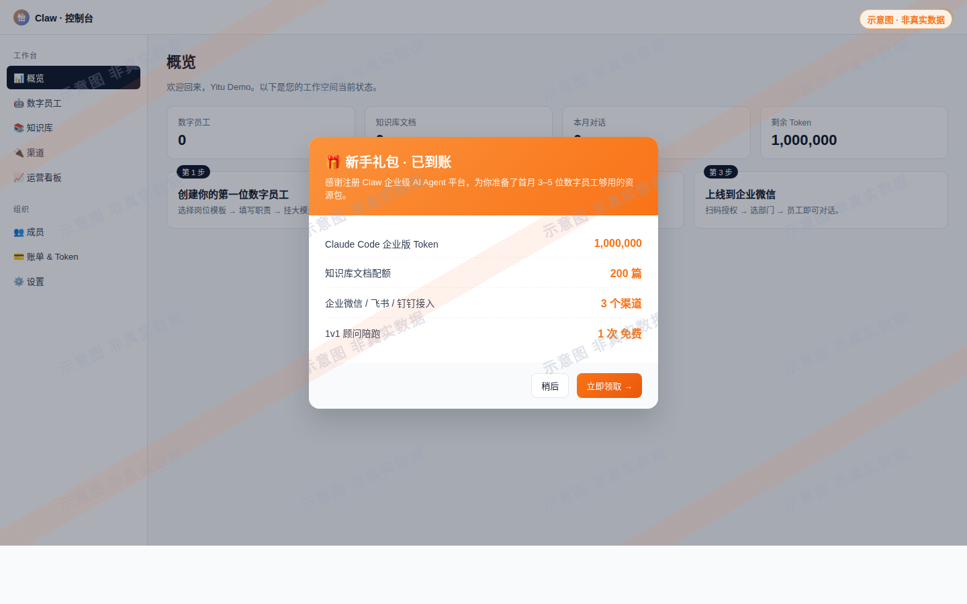
Task: Click the 第 1 步 badge
Action: point(193,172)
